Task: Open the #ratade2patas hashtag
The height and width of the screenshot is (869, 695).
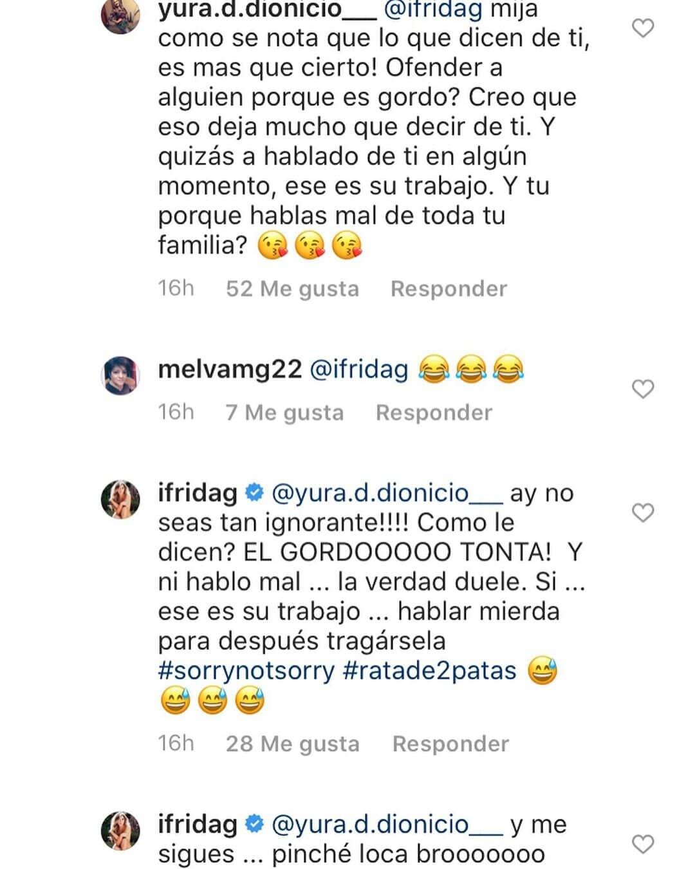Action: (x=430, y=671)
